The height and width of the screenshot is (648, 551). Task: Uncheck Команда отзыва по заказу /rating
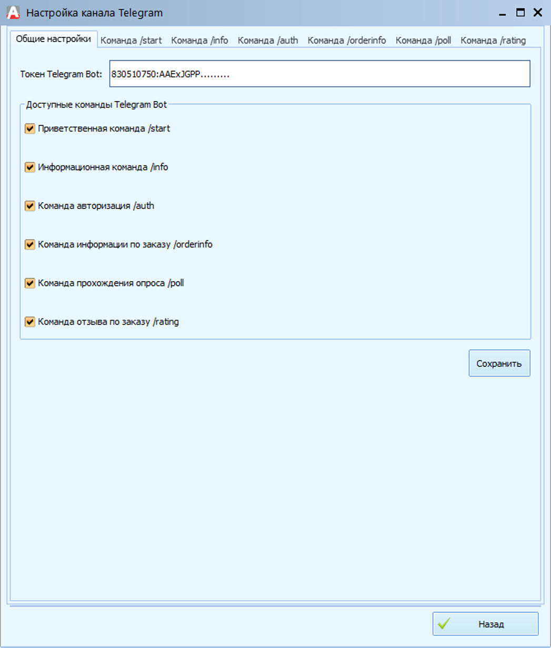point(30,322)
